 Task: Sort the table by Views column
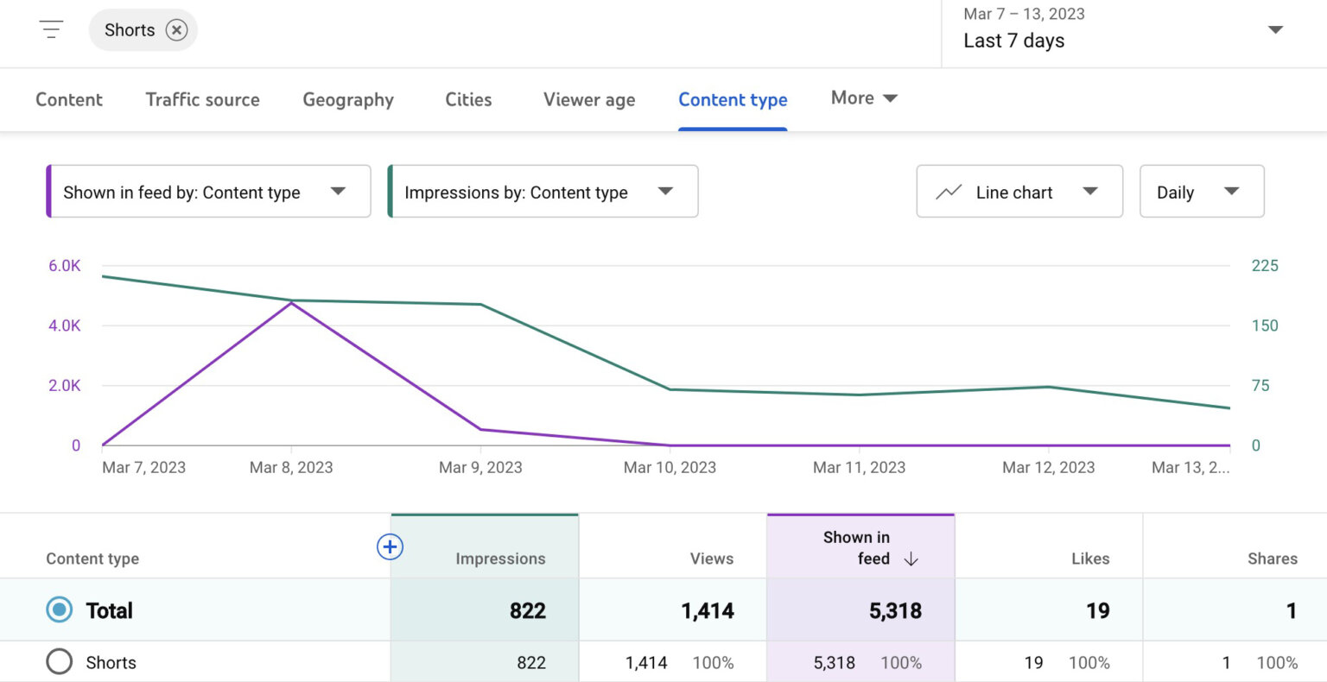click(711, 559)
